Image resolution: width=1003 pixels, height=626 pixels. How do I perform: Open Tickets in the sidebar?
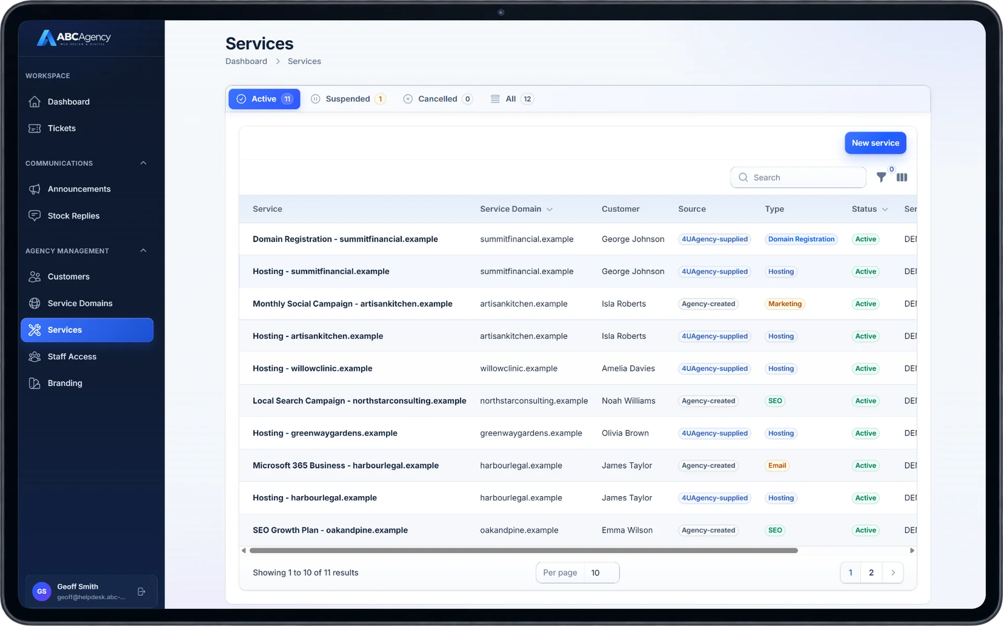click(x=87, y=128)
